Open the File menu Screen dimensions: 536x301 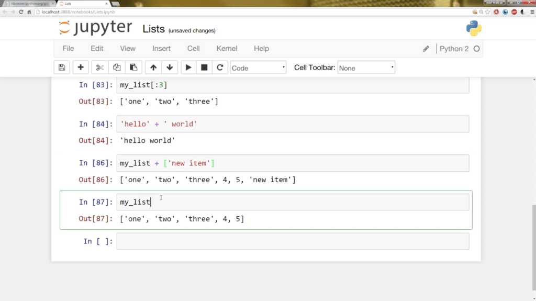click(69, 49)
